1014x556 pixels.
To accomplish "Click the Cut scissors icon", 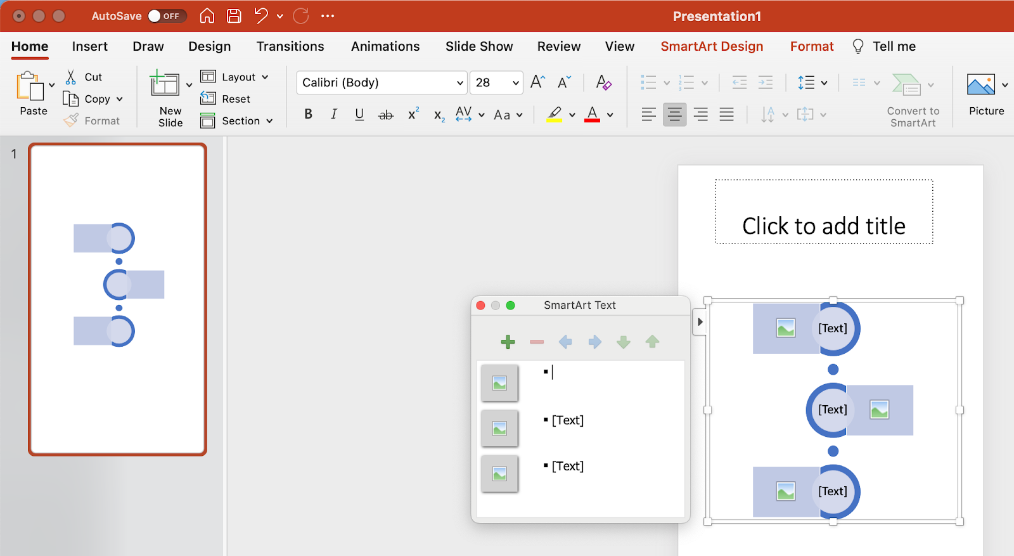I will click(71, 77).
